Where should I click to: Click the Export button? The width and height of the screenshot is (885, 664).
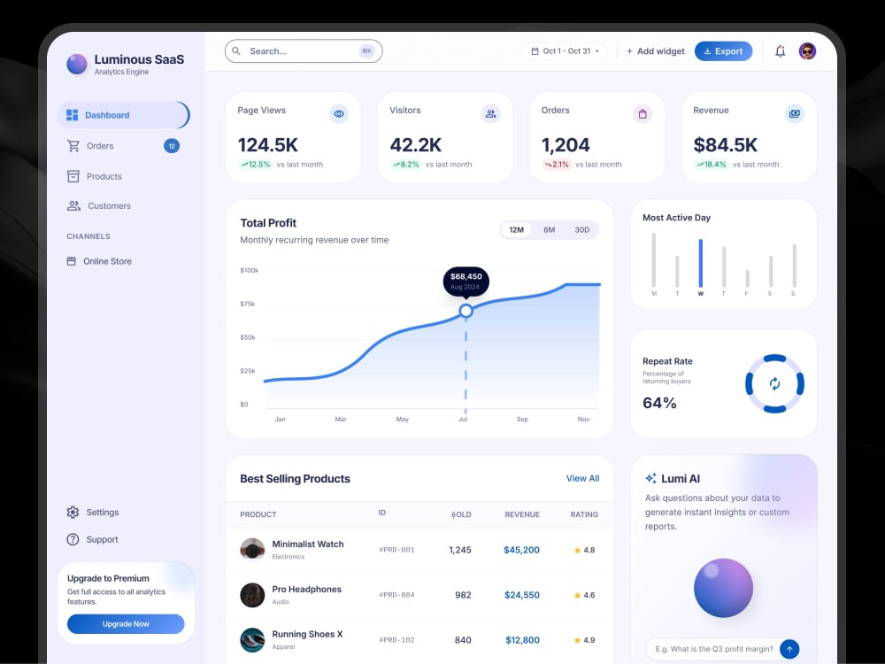[x=724, y=50]
